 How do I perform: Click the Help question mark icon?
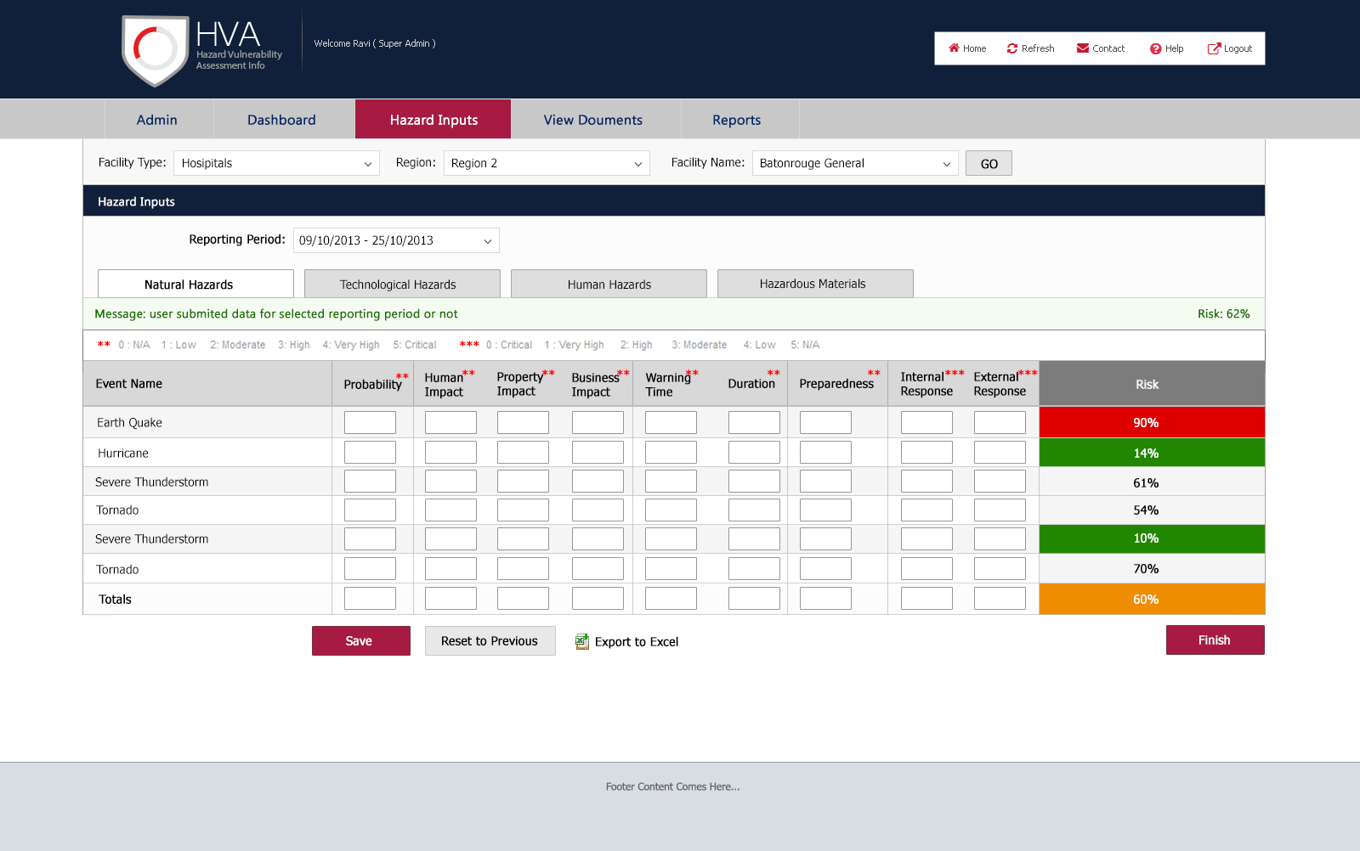(1155, 49)
